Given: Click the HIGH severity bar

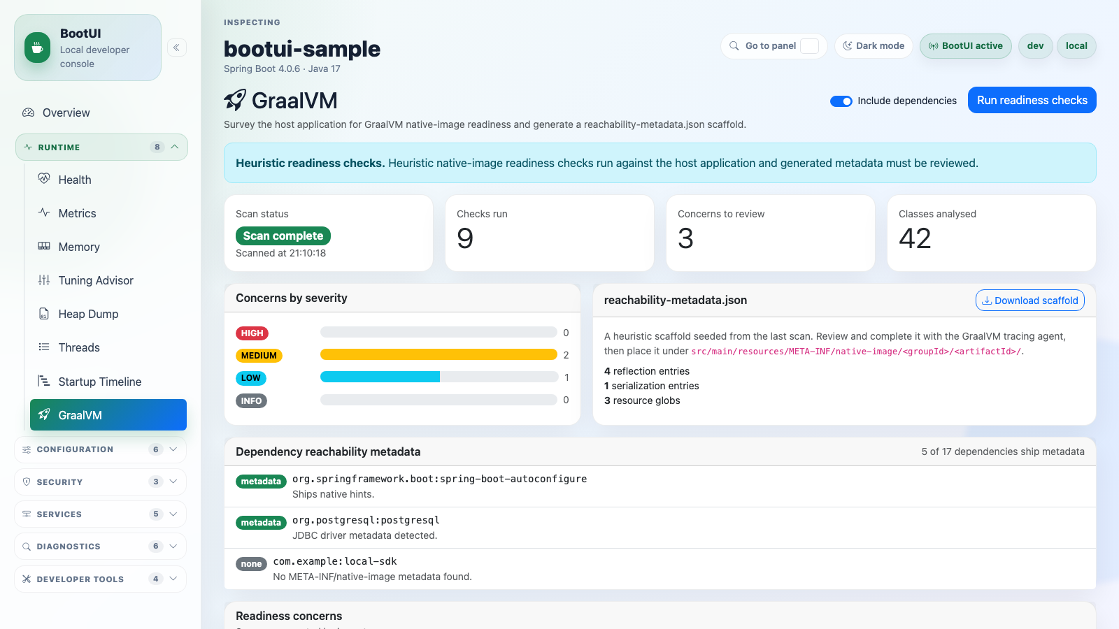Looking at the screenshot, I should point(439,332).
